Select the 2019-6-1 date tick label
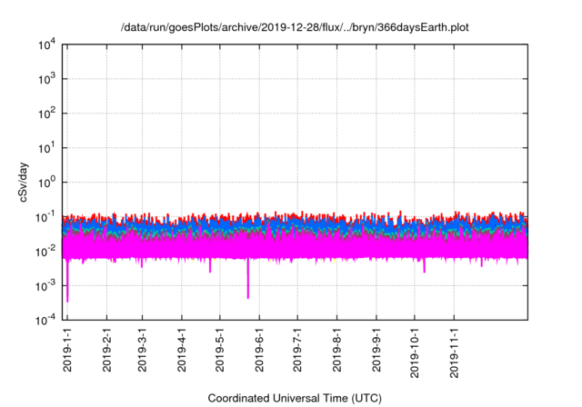 (258, 352)
